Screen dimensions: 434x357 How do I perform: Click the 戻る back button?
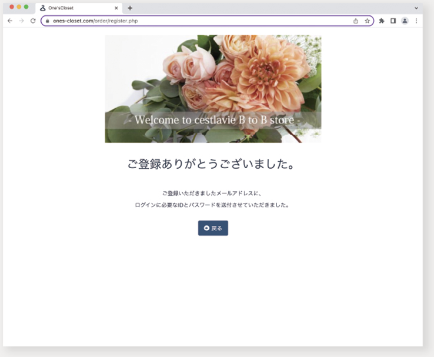point(213,228)
